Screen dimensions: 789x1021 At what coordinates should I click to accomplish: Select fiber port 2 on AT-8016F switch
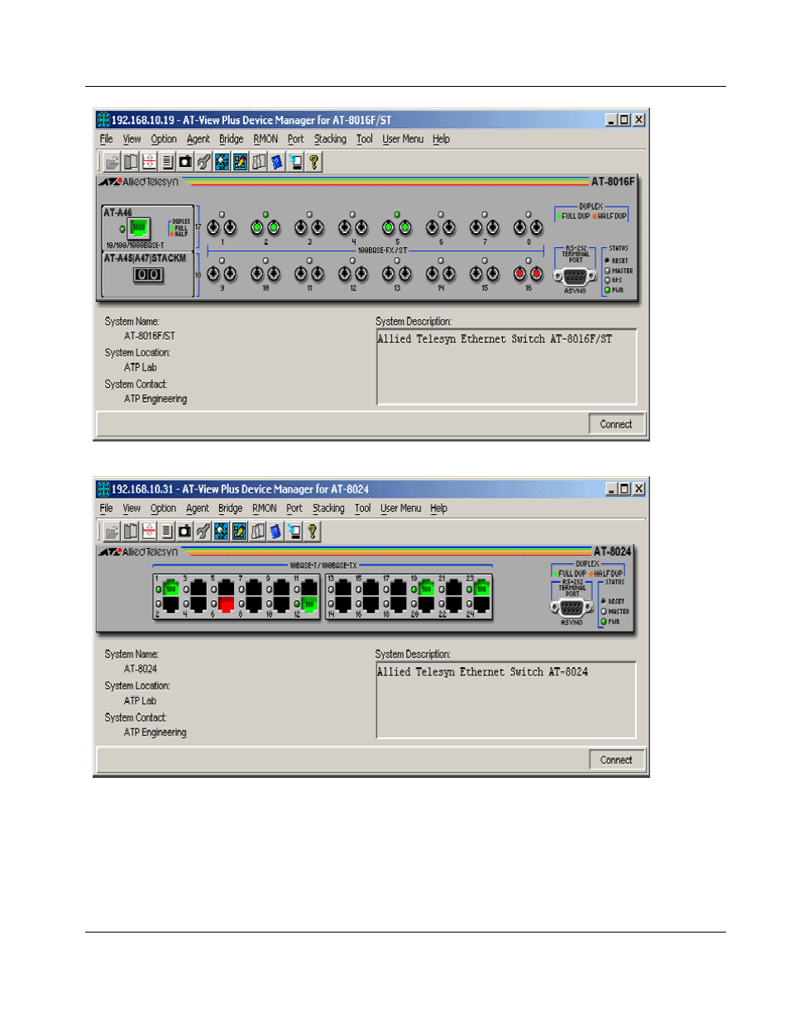[x=265, y=227]
